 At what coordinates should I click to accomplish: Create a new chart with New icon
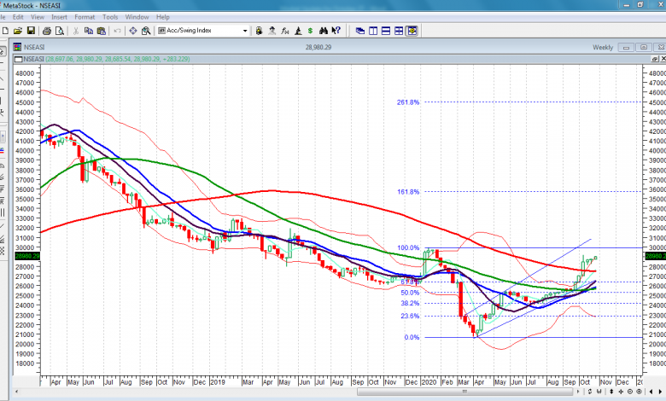click(5, 31)
